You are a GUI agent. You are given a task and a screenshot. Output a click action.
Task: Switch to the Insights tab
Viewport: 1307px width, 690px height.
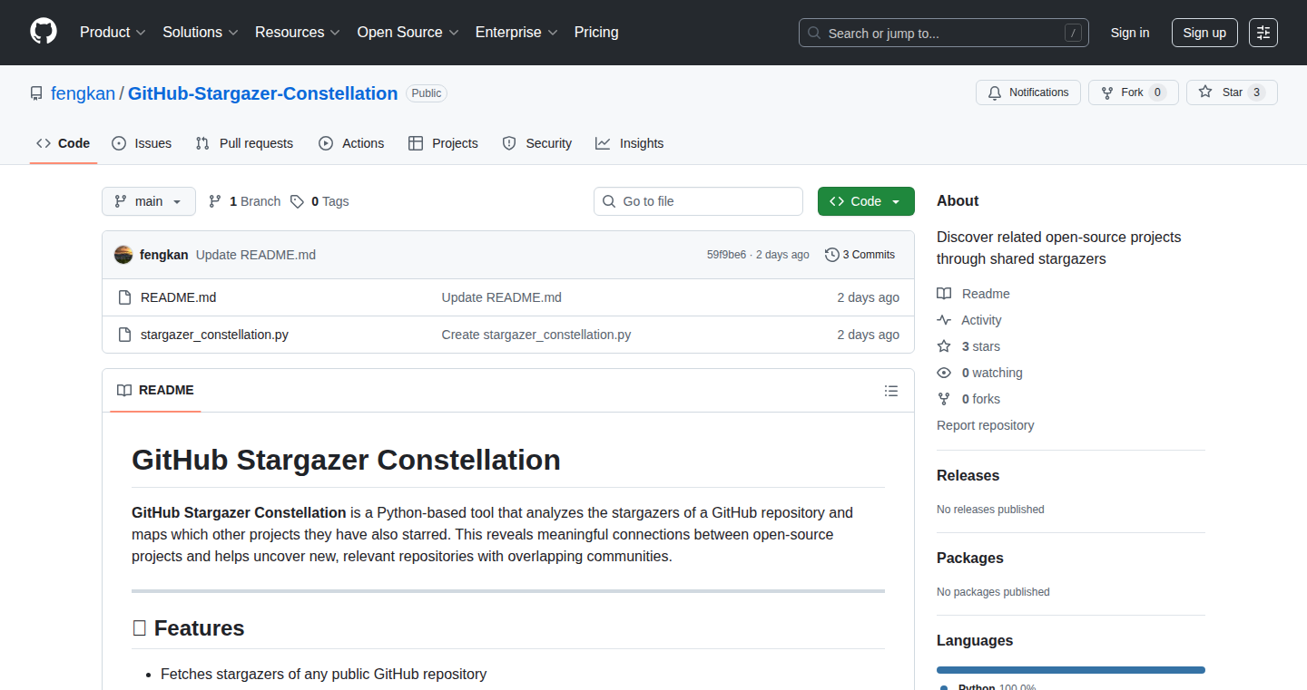[x=630, y=143]
